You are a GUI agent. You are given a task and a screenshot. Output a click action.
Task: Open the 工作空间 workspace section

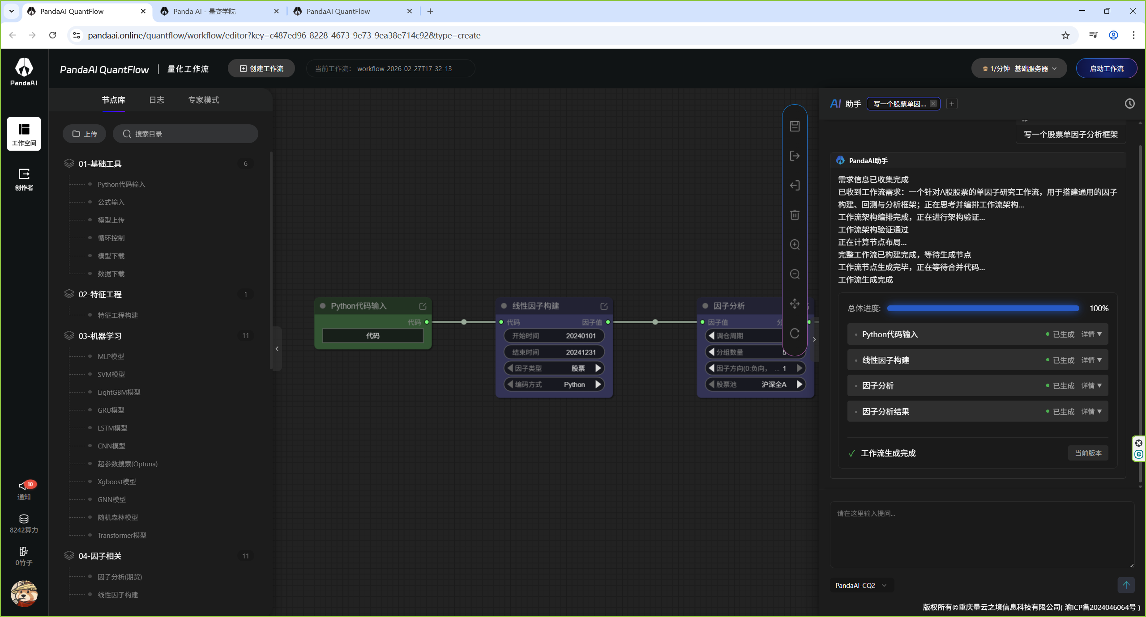point(24,134)
